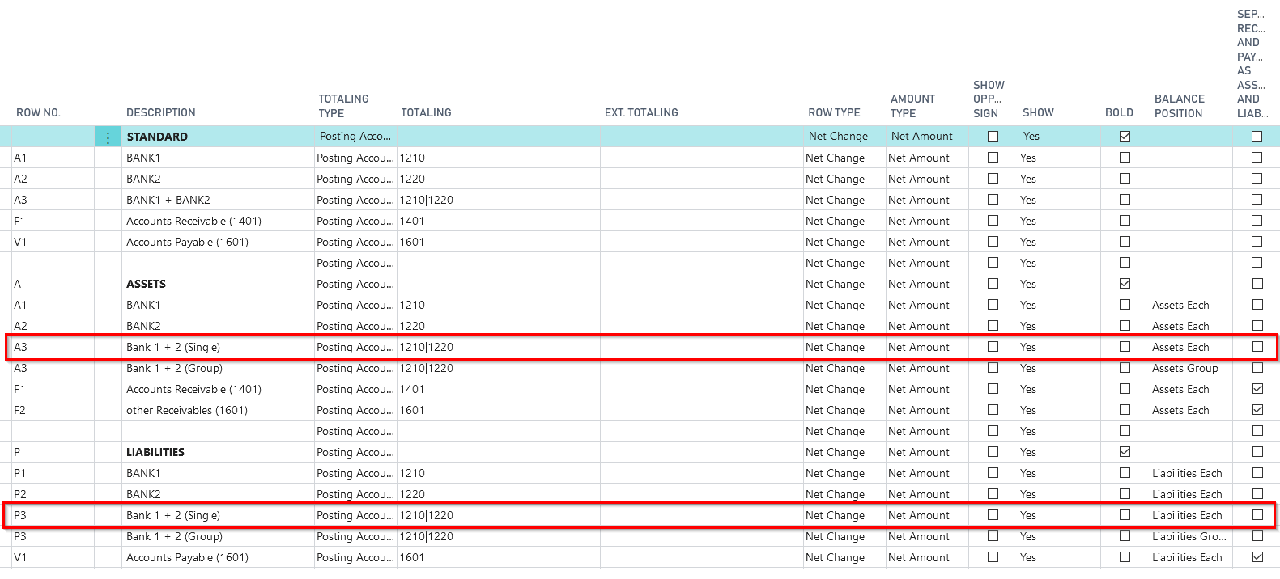Uncheck separate receivables box for other Receivables row
This screenshot has width=1280, height=579.
[1257, 410]
